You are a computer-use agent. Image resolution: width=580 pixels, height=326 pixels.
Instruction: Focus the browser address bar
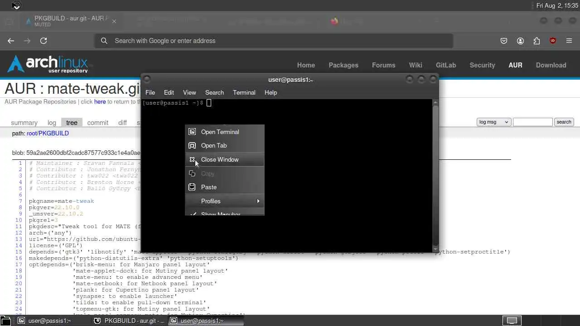click(x=274, y=41)
